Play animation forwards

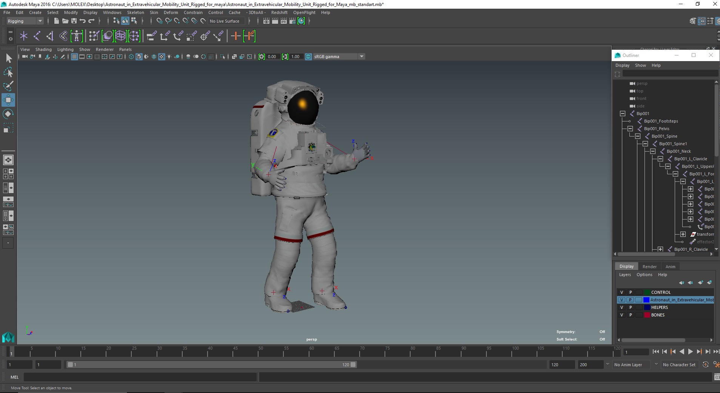coord(690,352)
